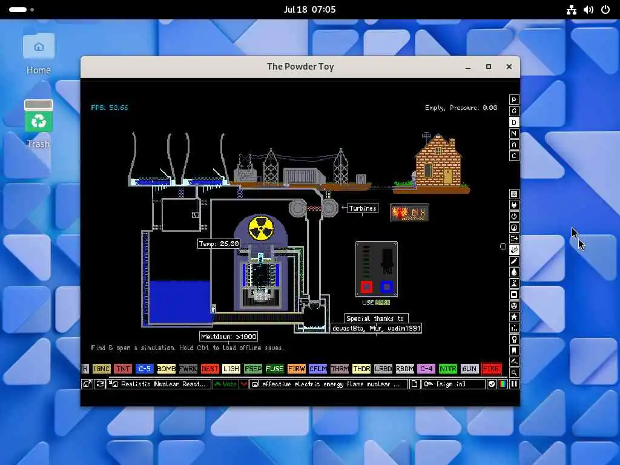This screenshot has height=465, width=620.
Task: Select the BOMB element
Action: coord(167,369)
